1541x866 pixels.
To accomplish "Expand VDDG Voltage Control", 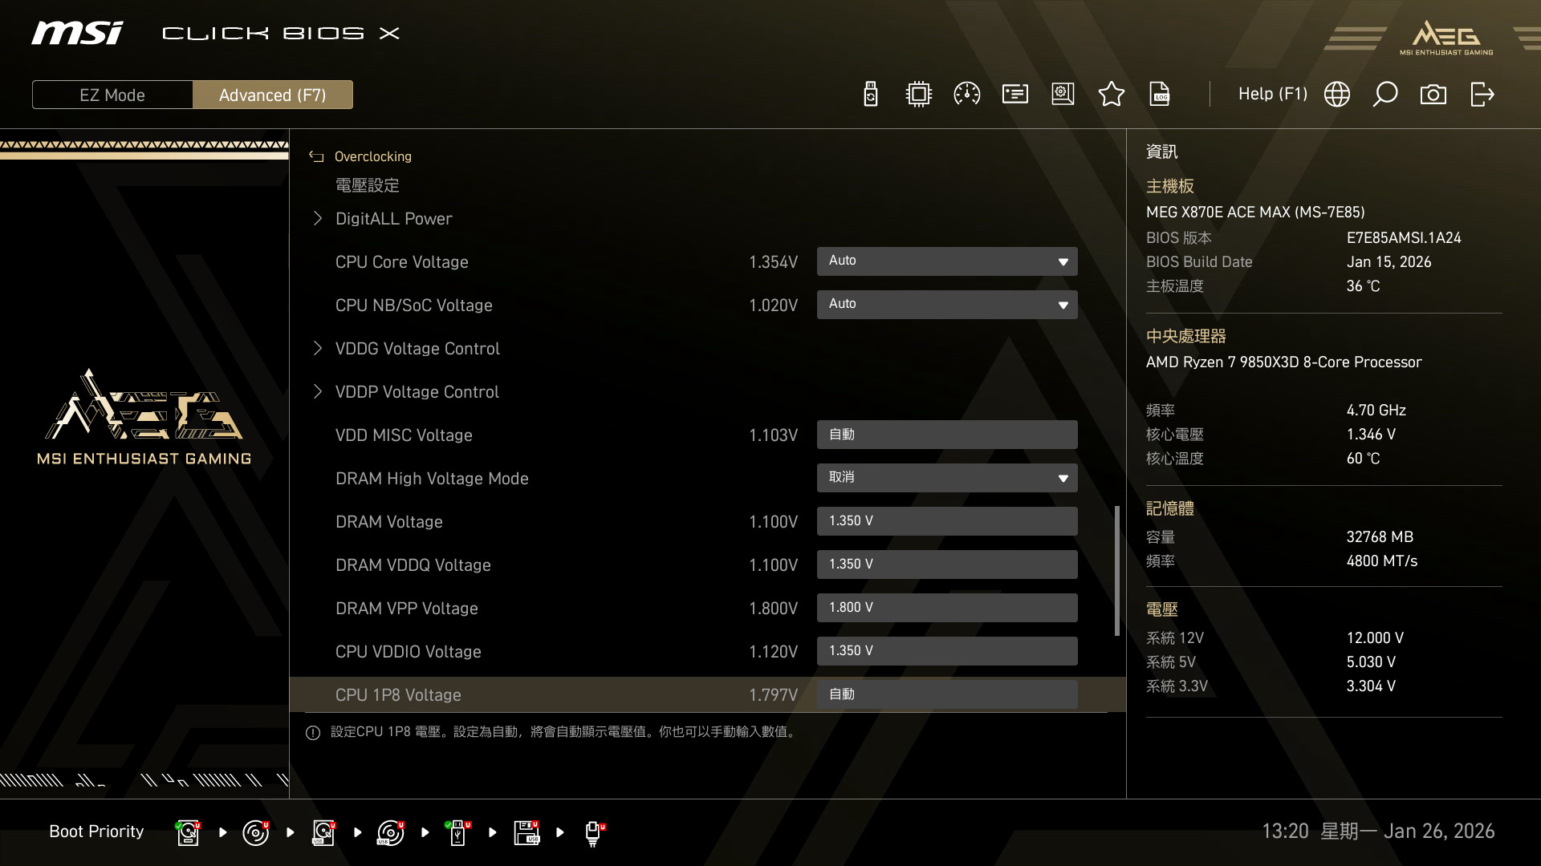I will pyautogui.click(x=417, y=349).
